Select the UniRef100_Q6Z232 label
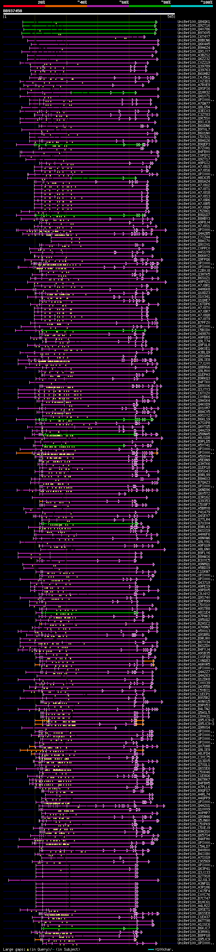216x952 pixels. [x=194, y=59]
